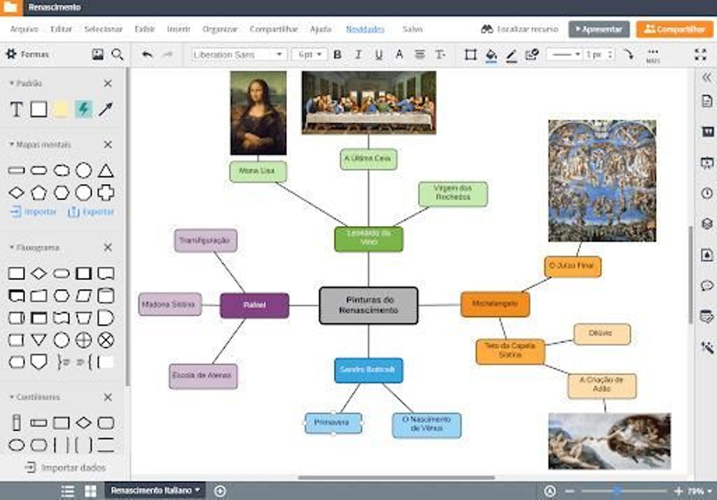Click the orange Compartilhar button
This screenshot has height=500, width=717.
[674, 29]
